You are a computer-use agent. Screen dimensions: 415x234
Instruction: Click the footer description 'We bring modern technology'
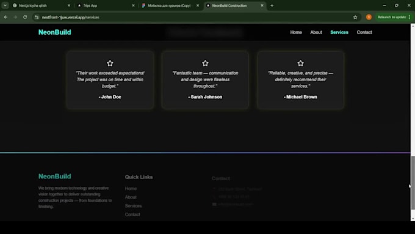click(x=75, y=197)
